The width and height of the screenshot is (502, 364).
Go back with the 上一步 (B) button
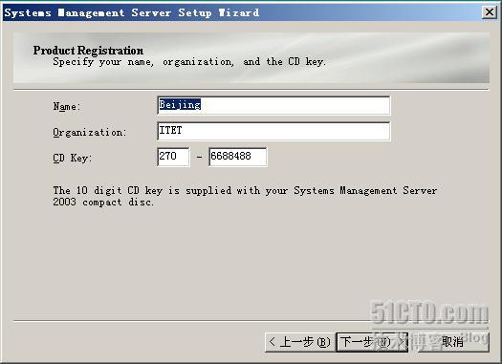coord(300,342)
